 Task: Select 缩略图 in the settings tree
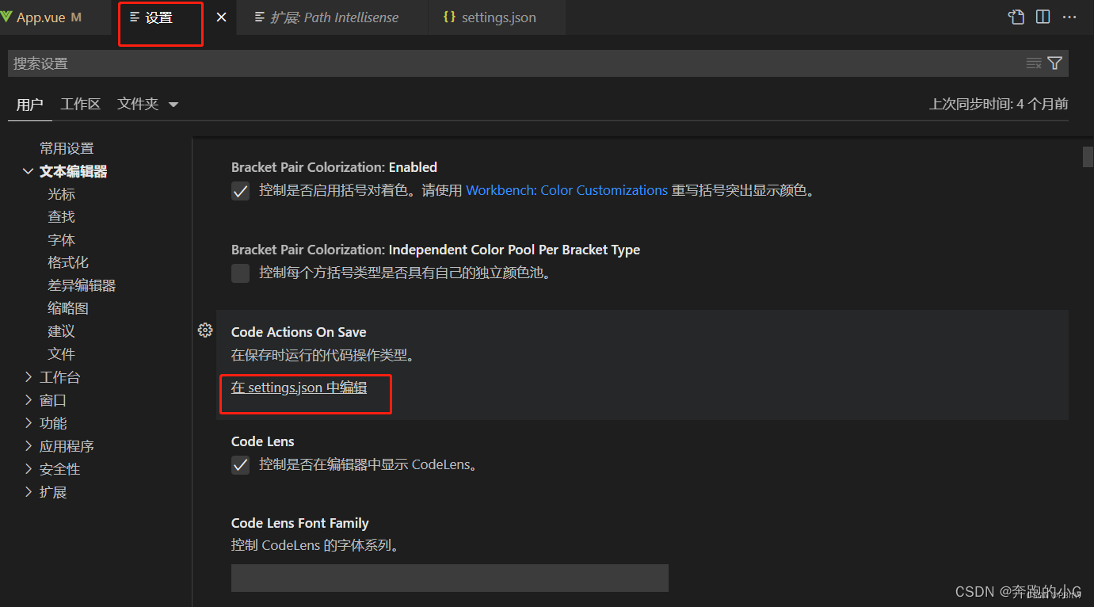click(68, 308)
